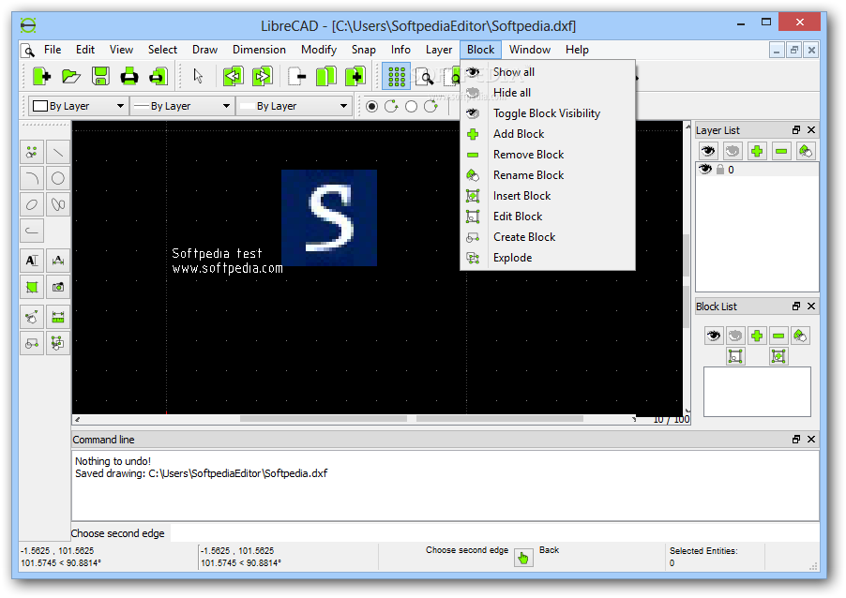This screenshot has height=598, width=846.
Task: Select the Circle tool in left toolbox
Action: click(x=58, y=178)
